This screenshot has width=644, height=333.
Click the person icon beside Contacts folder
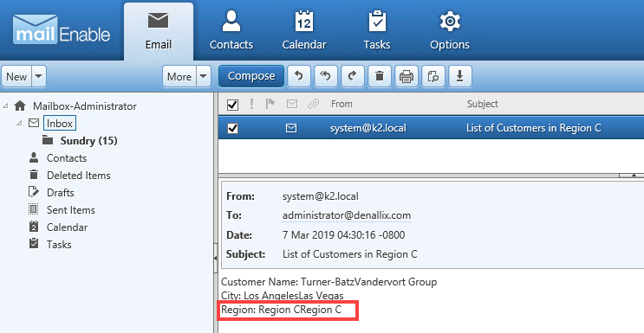coord(34,157)
